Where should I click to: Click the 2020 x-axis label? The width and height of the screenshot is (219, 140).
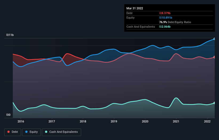[145, 121]
